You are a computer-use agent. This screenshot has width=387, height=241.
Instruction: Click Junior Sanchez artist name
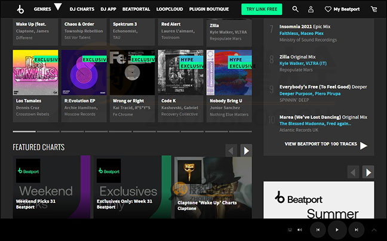click(x=225, y=108)
